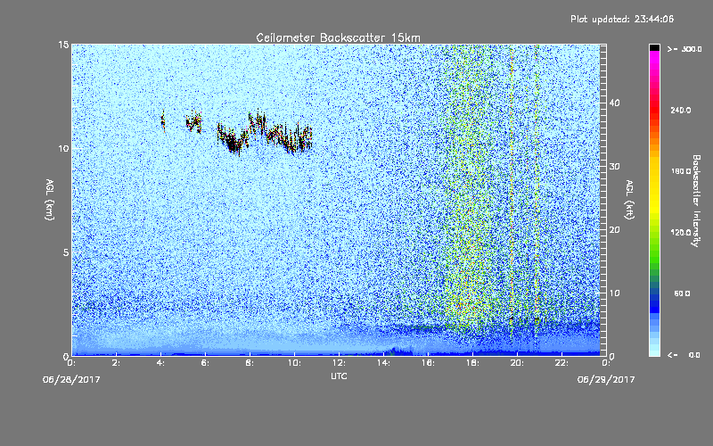
Task: Click the 10 kft tick on right axis
Action: 614,293
